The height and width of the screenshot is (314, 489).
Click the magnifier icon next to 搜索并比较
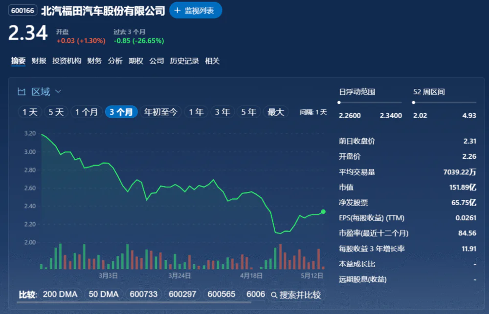pos(274,295)
